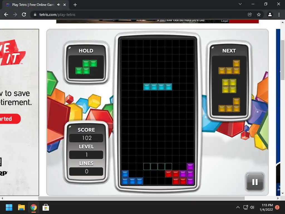
Task: Open clock showing 1:13 PM
Action: (x=266, y=207)
